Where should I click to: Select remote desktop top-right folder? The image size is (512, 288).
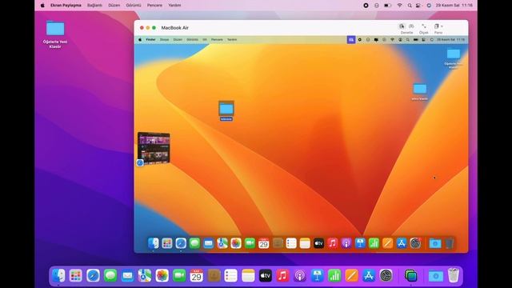point(454,58)
